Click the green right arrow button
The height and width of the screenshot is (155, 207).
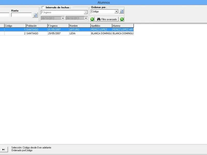pos(122,19)
